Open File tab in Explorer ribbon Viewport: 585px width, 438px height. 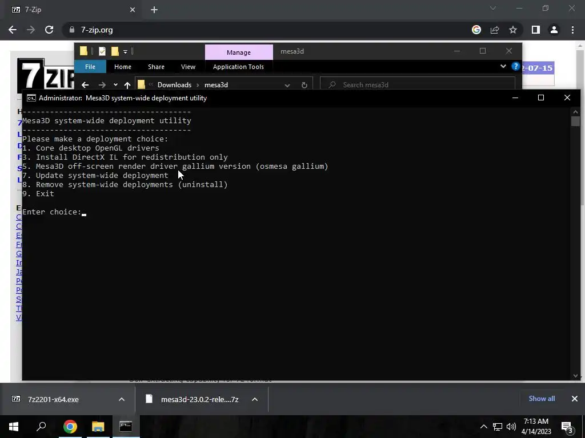pyautogui.click(x=90, y=67)
